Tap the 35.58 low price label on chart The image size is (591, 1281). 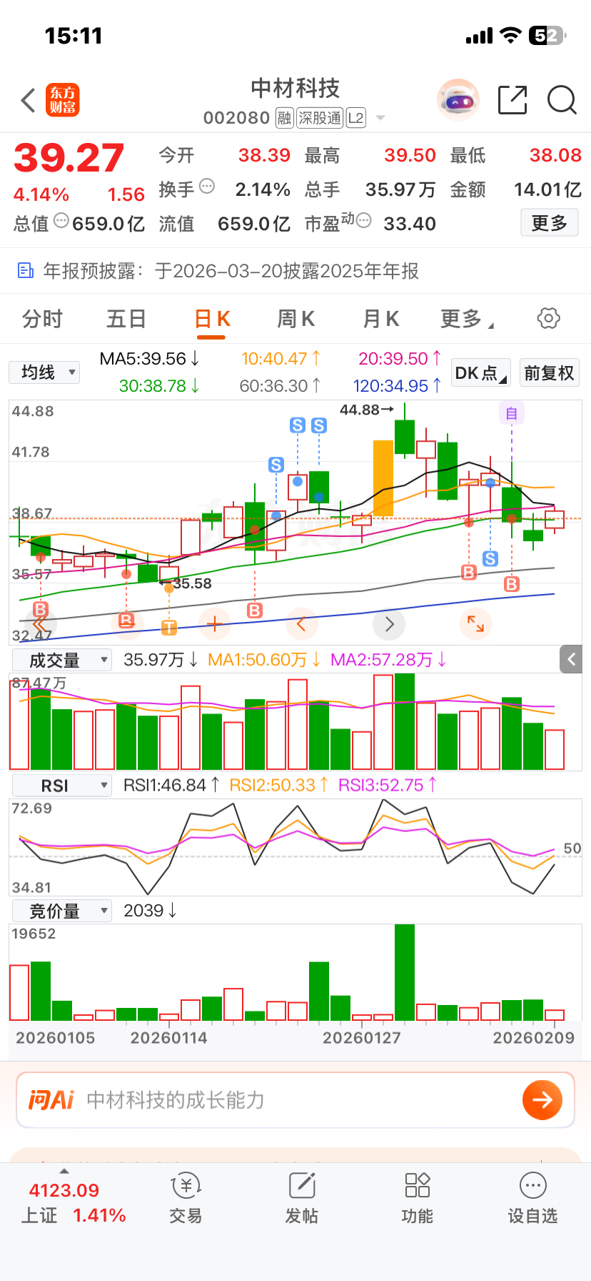[x=186, y=583]
